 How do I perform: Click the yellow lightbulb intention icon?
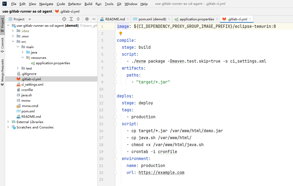pyautogui.click(x=121, y=33)
